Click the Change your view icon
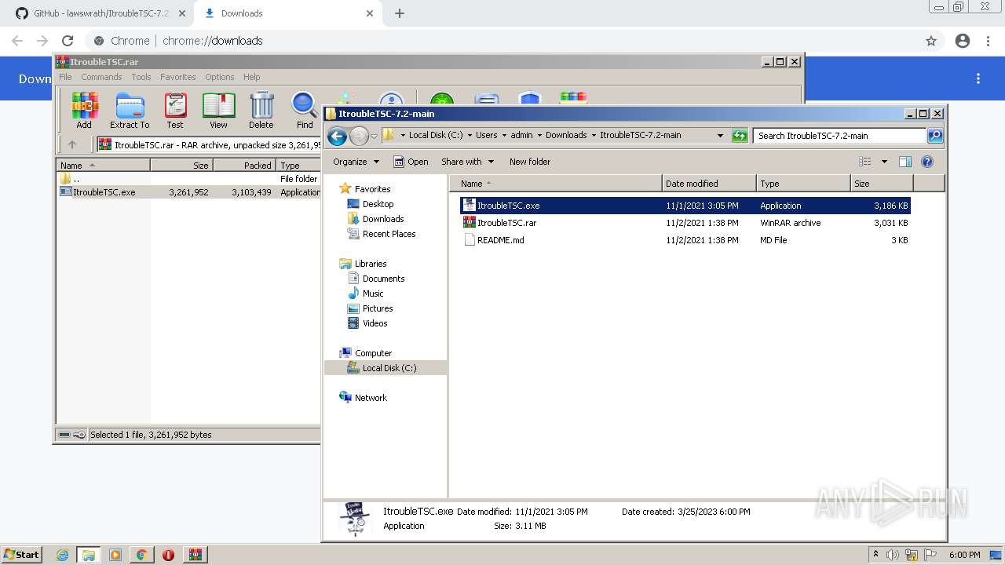 click(865, 162)
